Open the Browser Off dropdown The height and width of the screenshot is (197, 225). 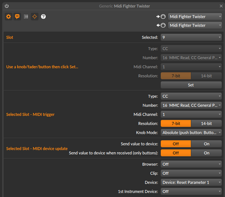[191, 164]
